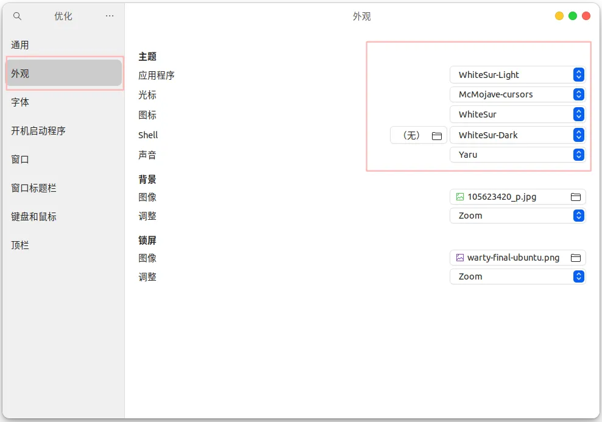Viewport: 602px width, 422px height.
Task: Open the three-dots menu in sidebar header
Action: (110, 16)
